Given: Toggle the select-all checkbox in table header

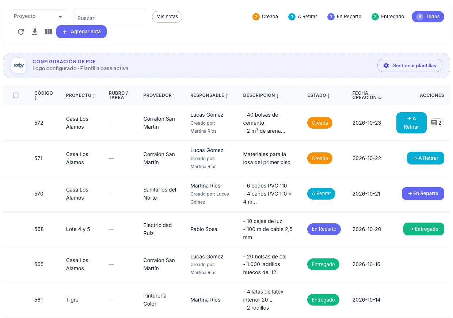Looking at the screenshot, I should click(16, 95).
